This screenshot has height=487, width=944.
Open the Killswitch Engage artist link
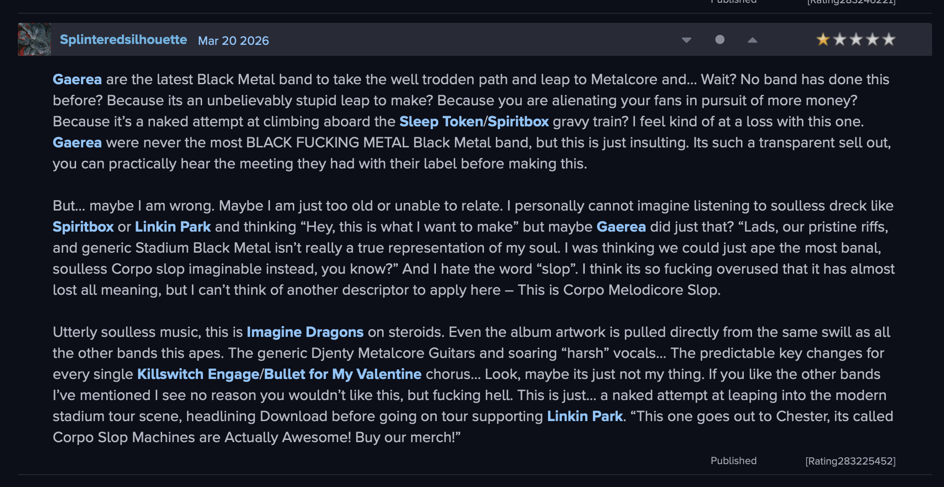pos(198,374)
